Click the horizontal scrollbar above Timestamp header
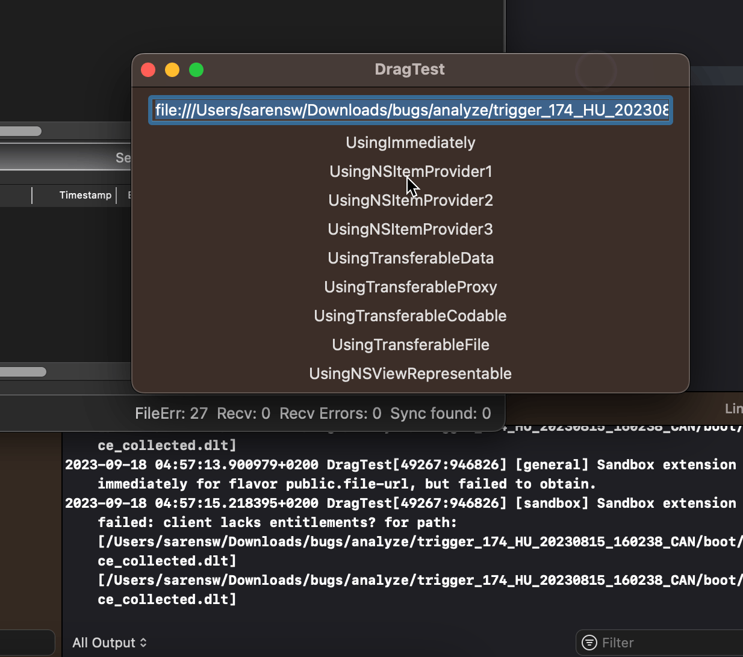 20,131
